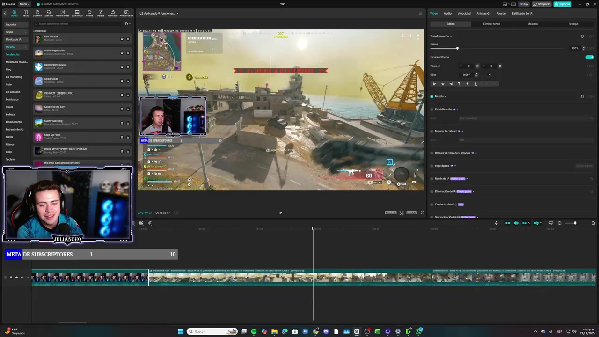The width and height of the screenshot is (599, 337).
Task: Click the Pro upgrade button
Action: pyautogui.click(x=524, y=4)
